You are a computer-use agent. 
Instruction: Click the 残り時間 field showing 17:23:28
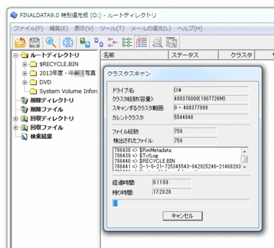171,192
